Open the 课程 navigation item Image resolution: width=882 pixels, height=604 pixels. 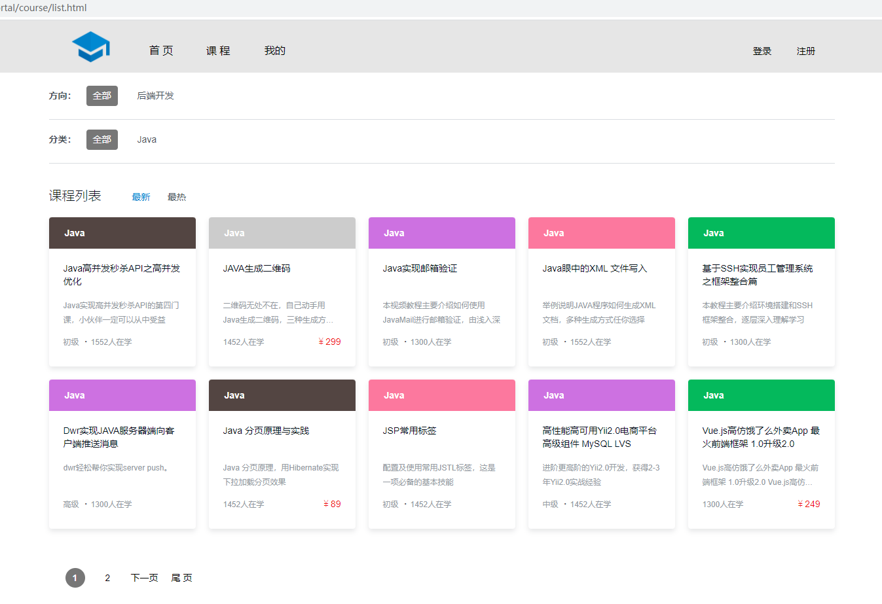pos(218,50)
